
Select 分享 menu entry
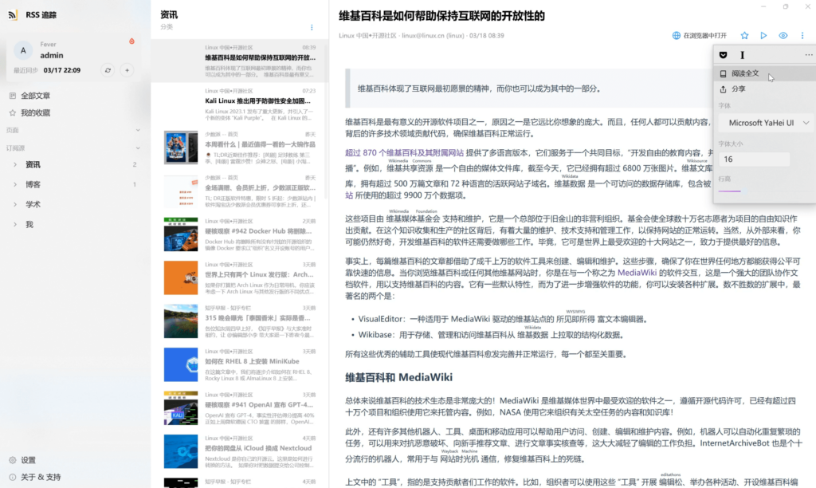tap(764, 89)
